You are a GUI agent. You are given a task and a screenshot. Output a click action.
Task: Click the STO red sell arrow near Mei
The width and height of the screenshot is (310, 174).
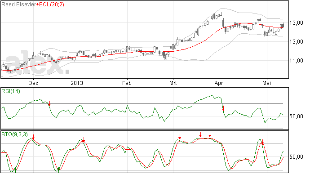pos(262,142)
